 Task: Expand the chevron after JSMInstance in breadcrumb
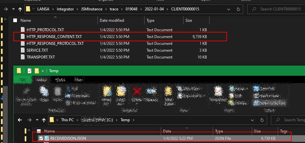(x=106, y=9)
